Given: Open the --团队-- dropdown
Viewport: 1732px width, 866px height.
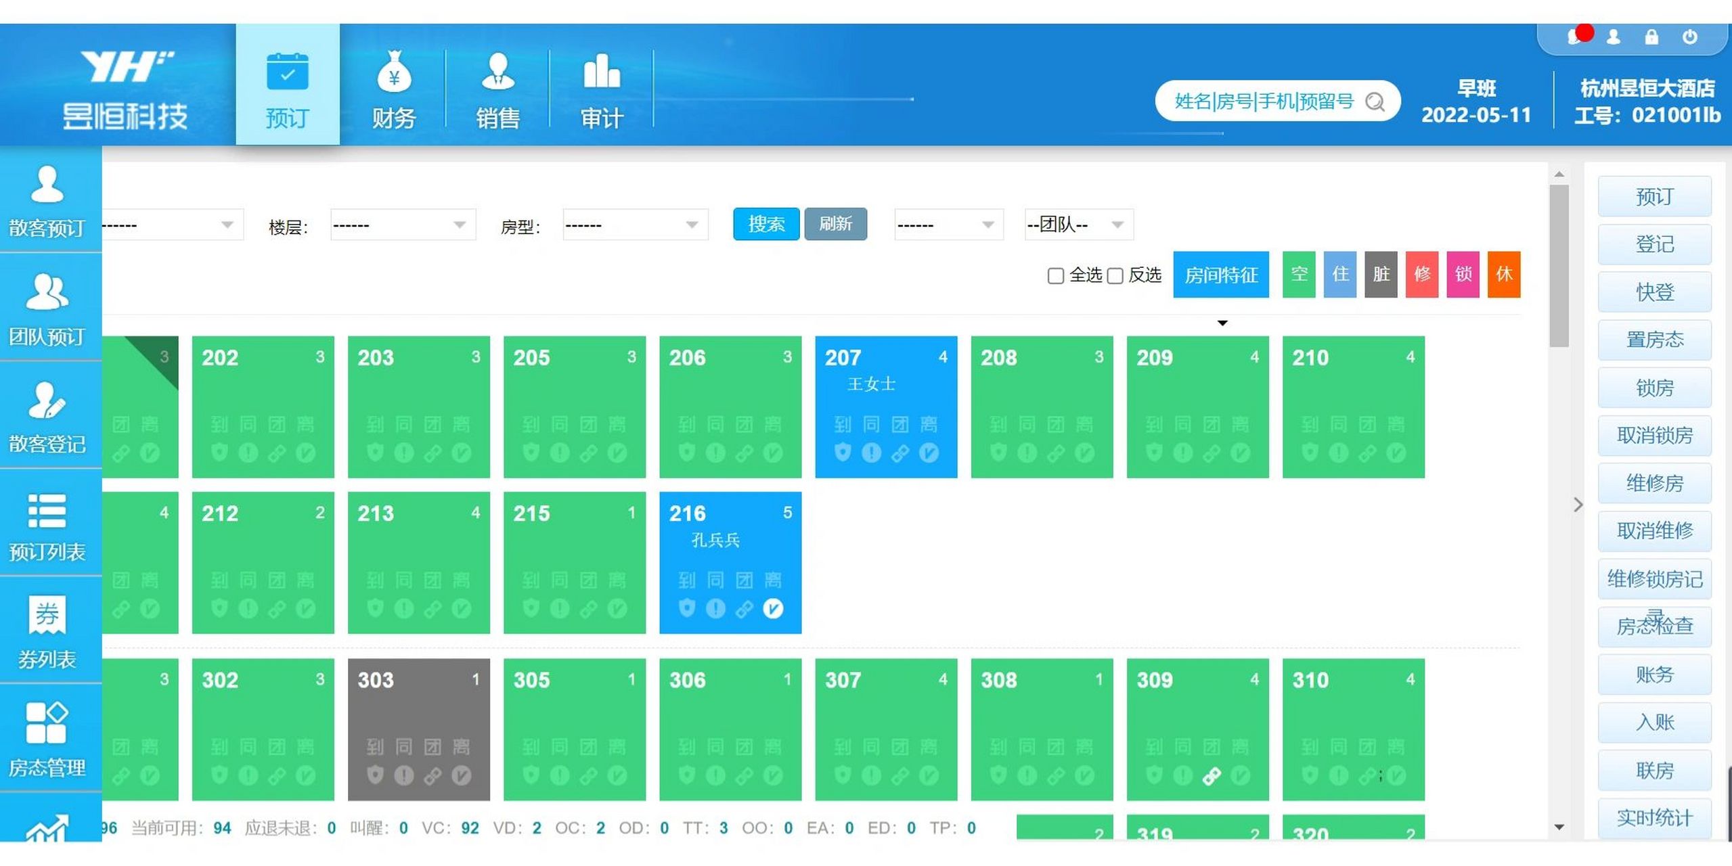Looking at the screenshot, I should [x=1078, y=225].
